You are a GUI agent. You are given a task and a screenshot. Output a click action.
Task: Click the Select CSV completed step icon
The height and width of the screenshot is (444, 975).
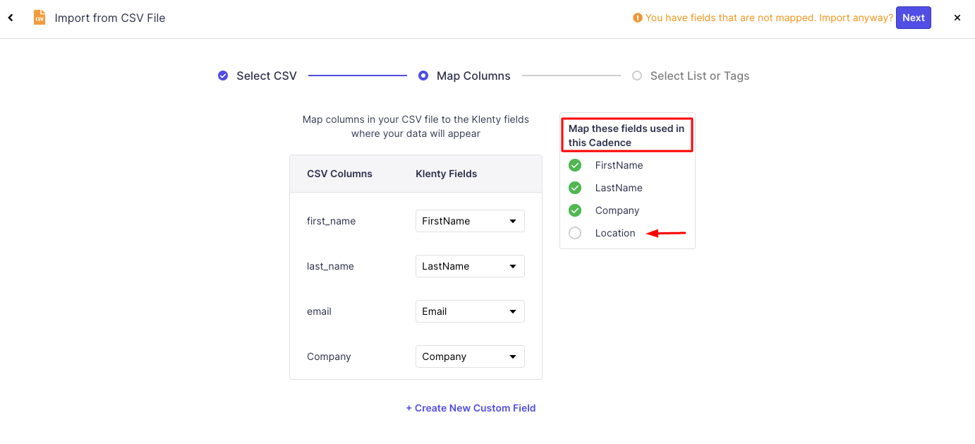(x=223, y=76)
